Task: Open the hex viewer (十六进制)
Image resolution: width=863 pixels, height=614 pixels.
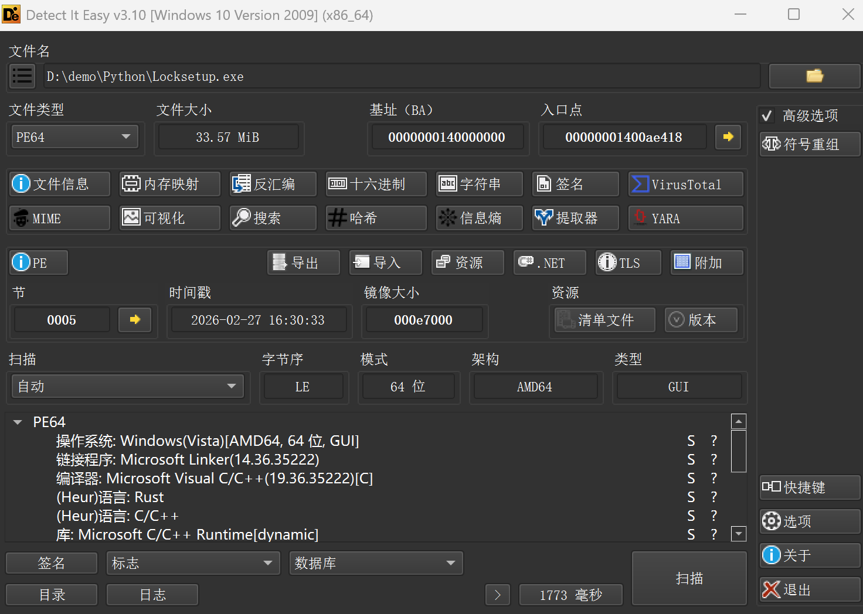Action: 376,185
